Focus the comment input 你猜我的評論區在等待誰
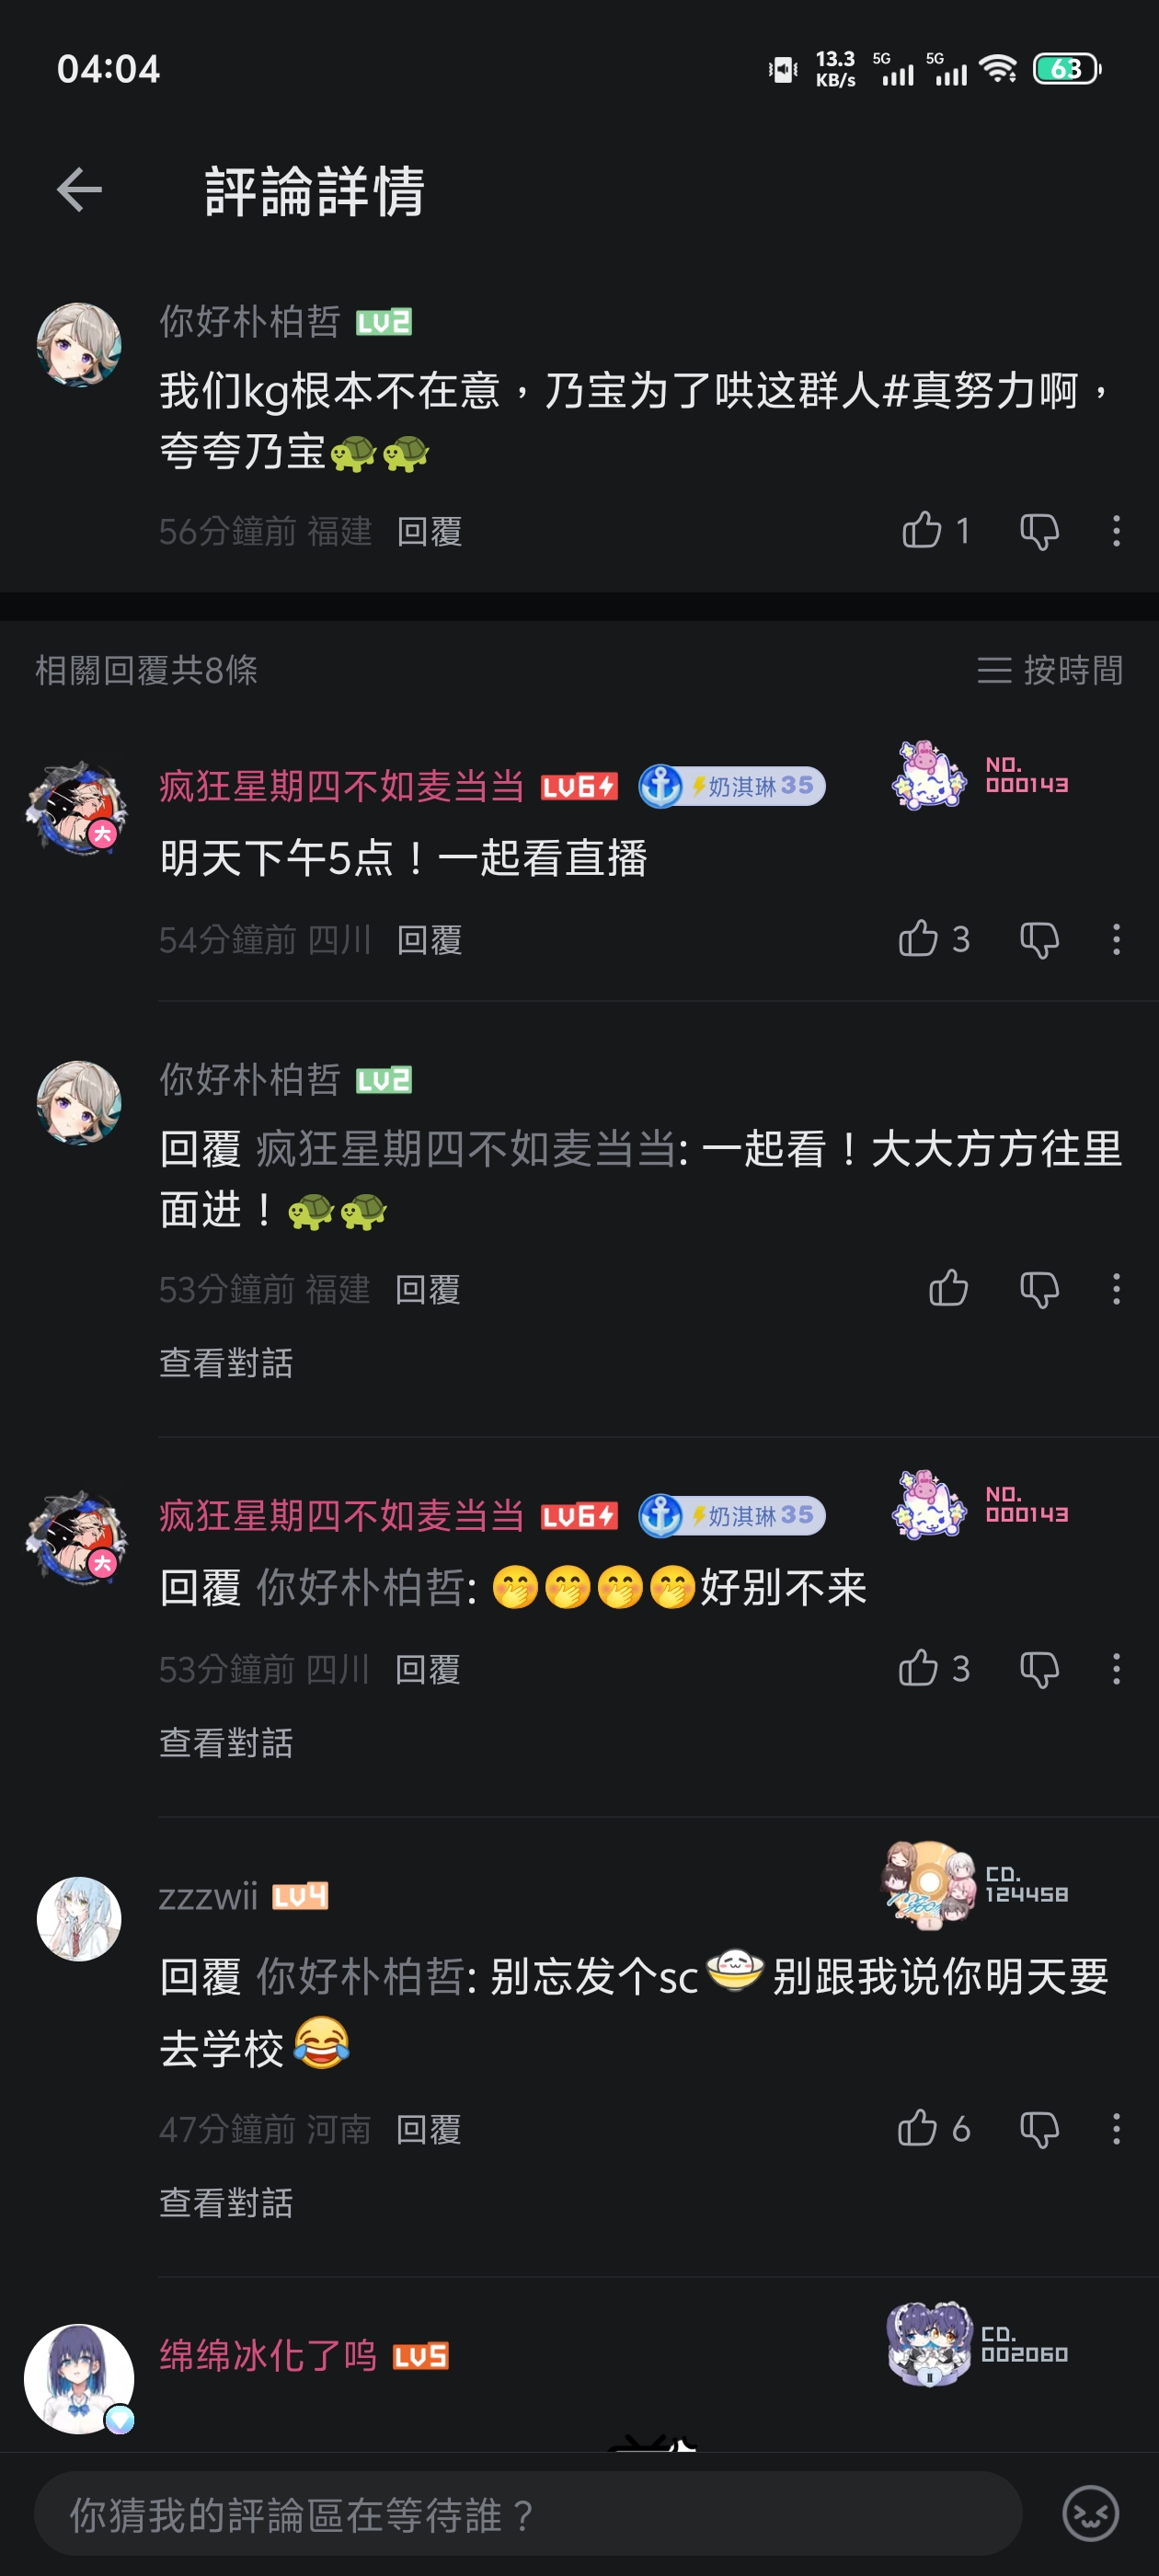This screenshot has height=2576, width=1159. (x=528, y=2513)
